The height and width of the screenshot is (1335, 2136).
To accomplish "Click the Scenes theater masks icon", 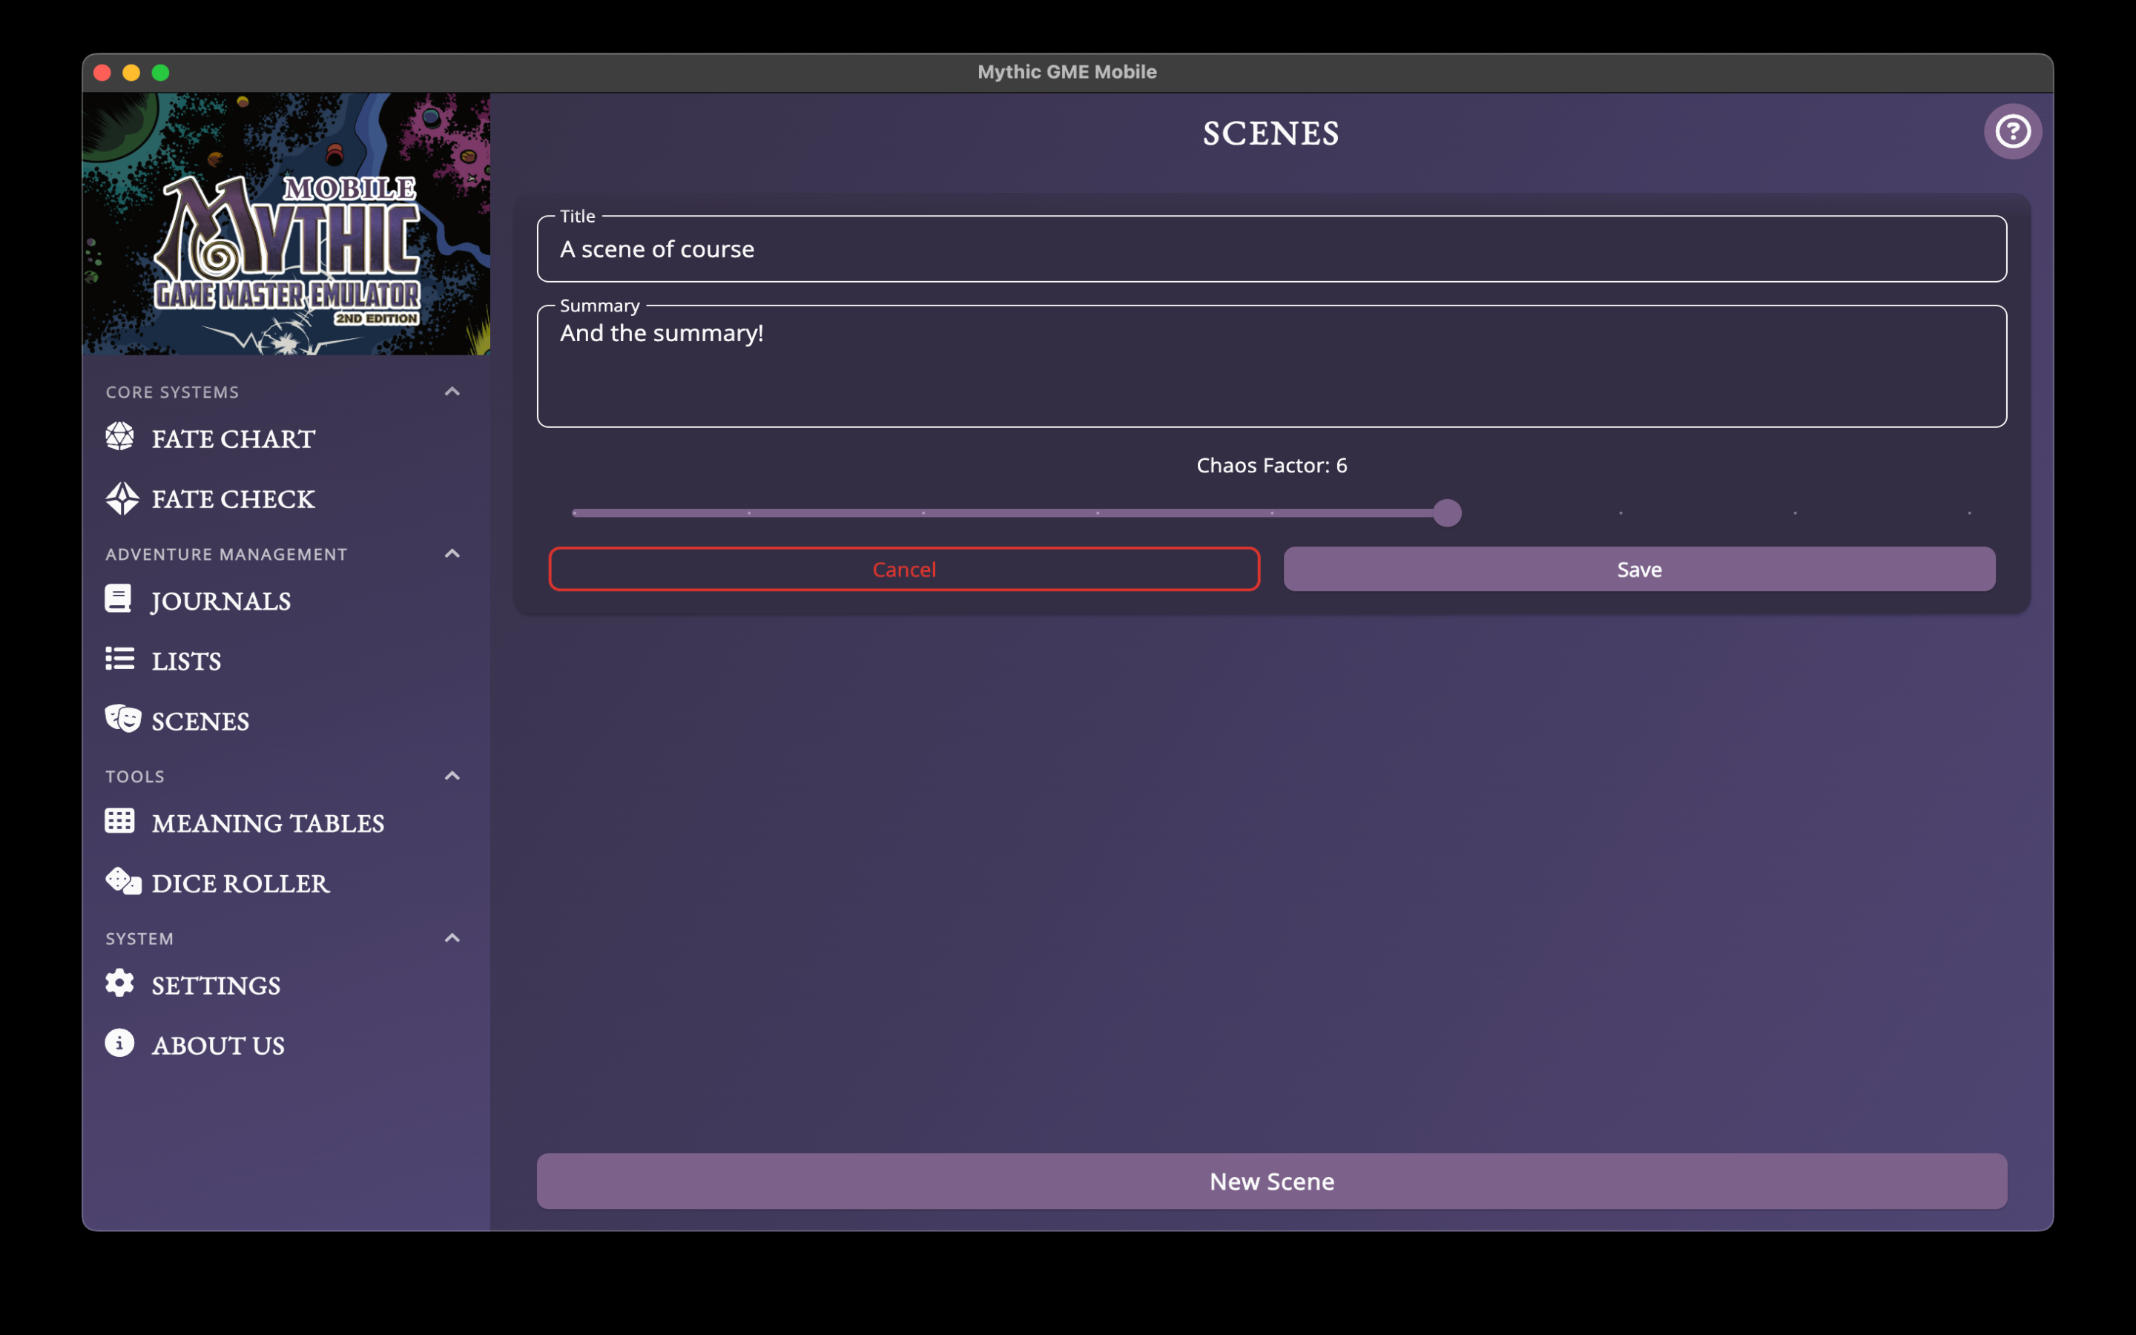I will pyautogui.click(x=122, y=719).
